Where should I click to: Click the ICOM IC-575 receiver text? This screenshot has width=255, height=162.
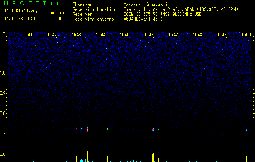(163, 14)
